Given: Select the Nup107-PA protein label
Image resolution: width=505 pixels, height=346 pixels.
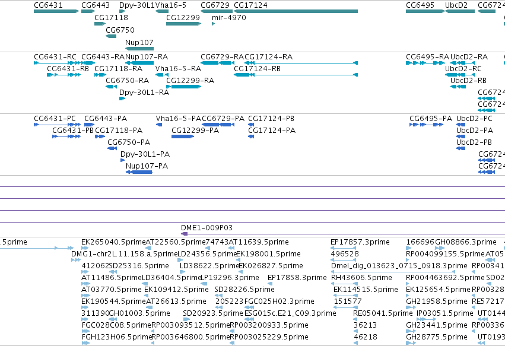Looking at the screenshot, I should pos(147,166).
